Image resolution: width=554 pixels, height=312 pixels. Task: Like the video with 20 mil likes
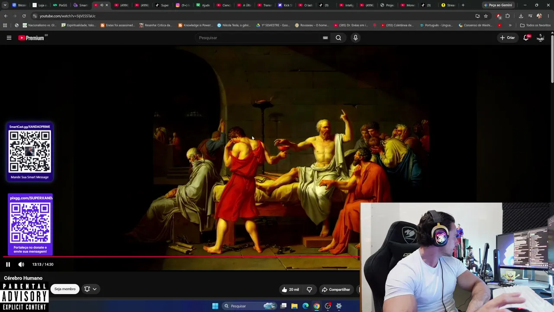(x=290, y=289)
